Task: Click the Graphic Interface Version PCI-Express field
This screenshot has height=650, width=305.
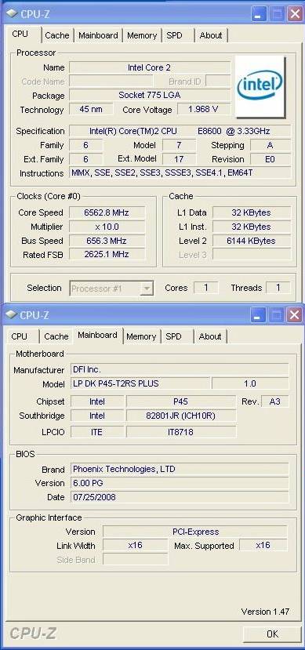Action: [x=195, y=532]
